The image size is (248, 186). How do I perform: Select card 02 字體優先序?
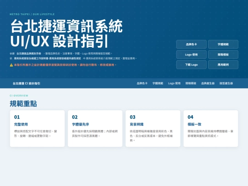point(95,129)
